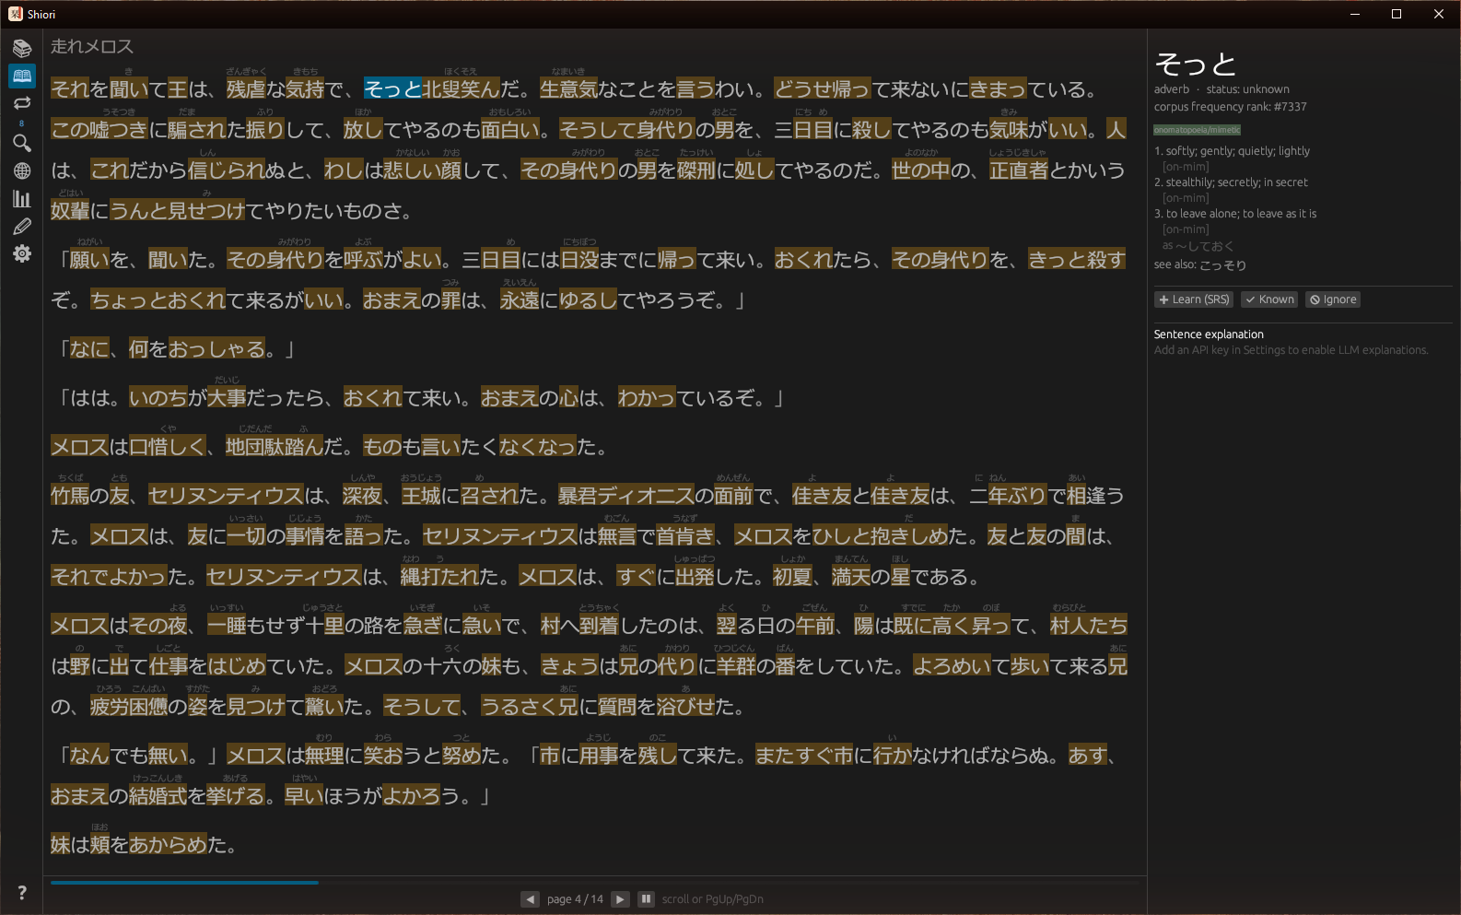
Task: Look up the word 結婚式
Action: (x=158, y=796)
